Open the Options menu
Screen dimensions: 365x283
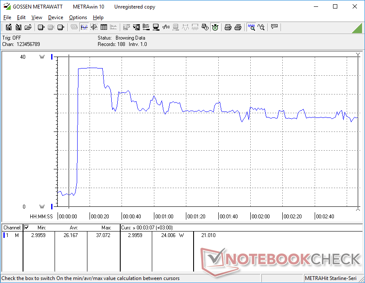(78, 17)
